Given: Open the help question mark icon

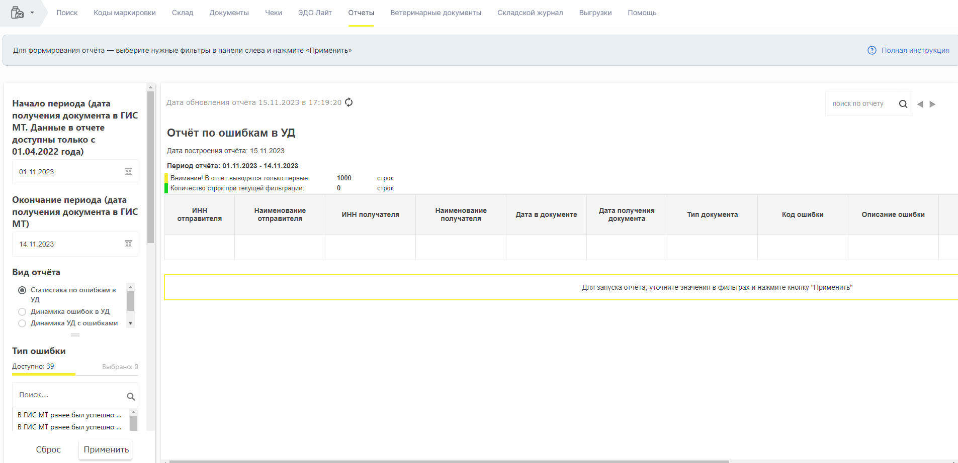Looking at the screenshot, I should pyautogui.click(x=872, y=50).
